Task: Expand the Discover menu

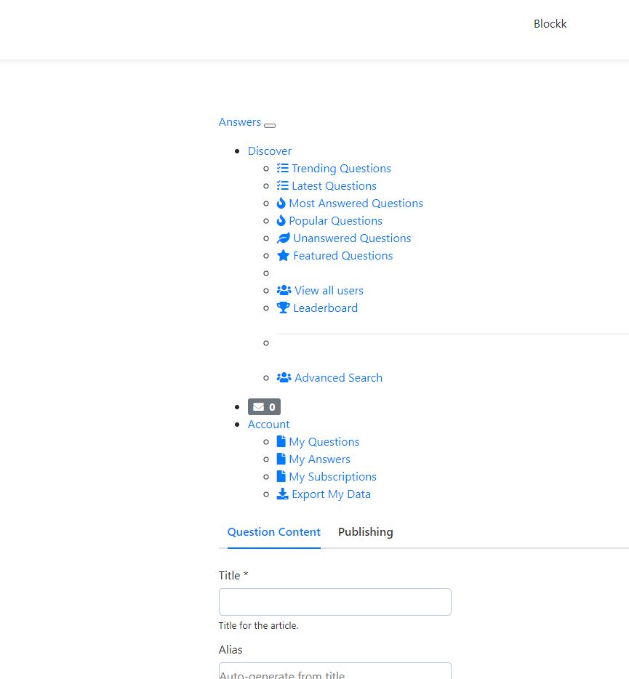Action: tap(270, 151)
